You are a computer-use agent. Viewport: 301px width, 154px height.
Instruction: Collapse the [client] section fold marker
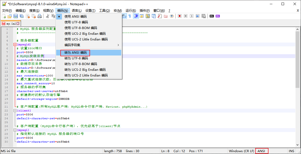click(x=15, y=110)
